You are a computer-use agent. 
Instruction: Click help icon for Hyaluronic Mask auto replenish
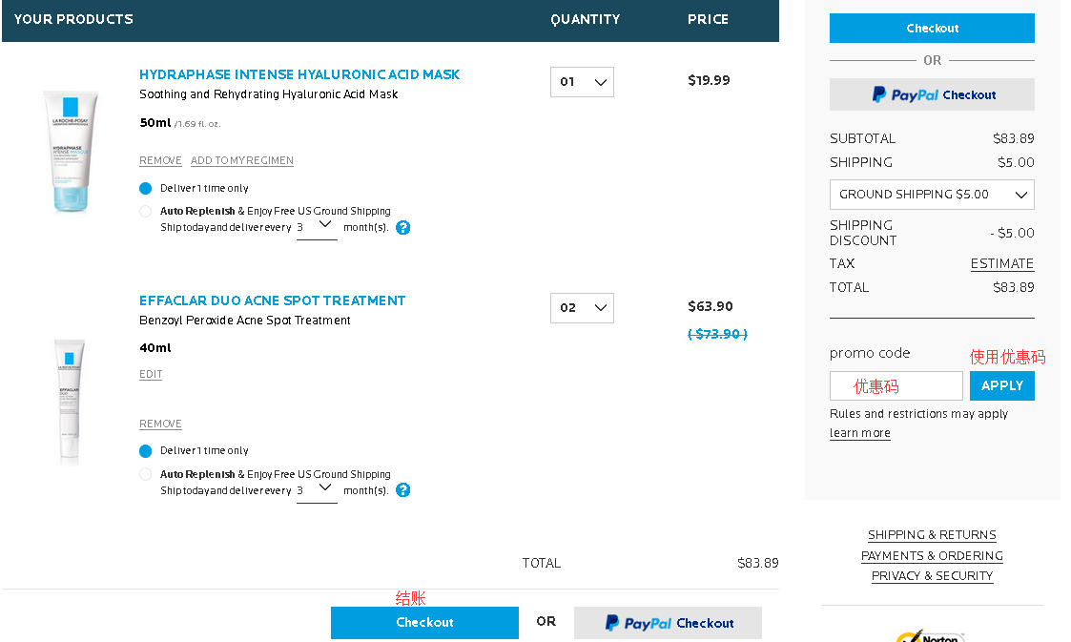(403, 228)
